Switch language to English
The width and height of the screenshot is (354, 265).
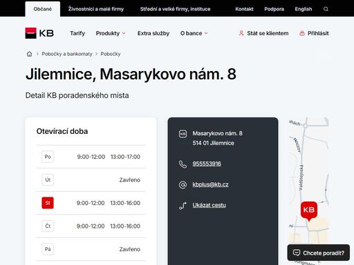304,9
